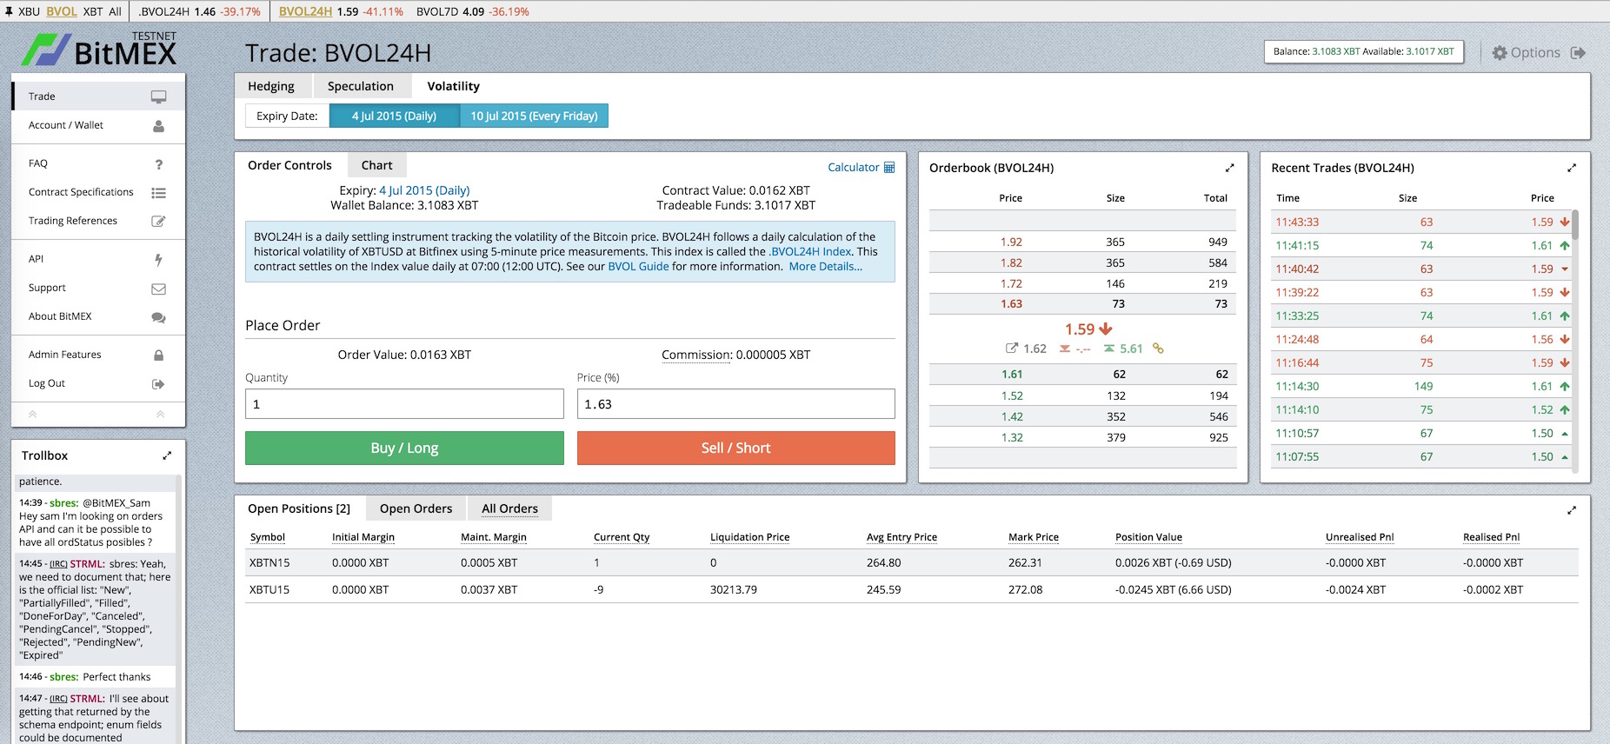
Task: Click the Quantity input field
Action: (404, 404)
